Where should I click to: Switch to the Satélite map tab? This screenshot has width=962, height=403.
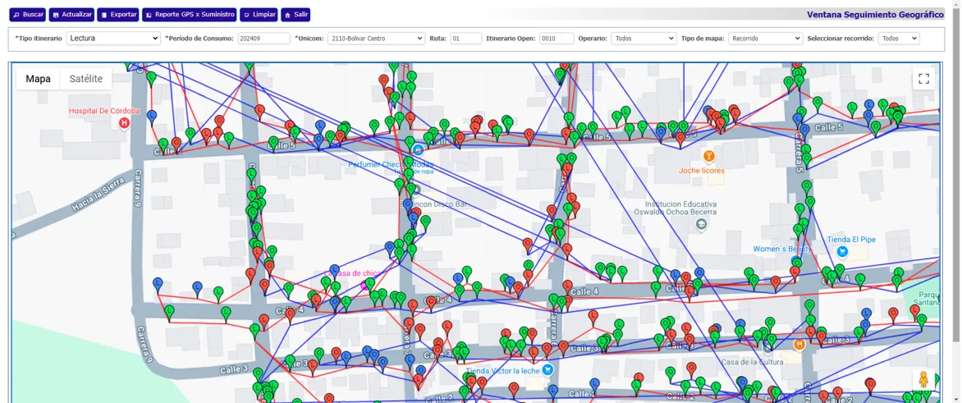click(x=86, y=79)
